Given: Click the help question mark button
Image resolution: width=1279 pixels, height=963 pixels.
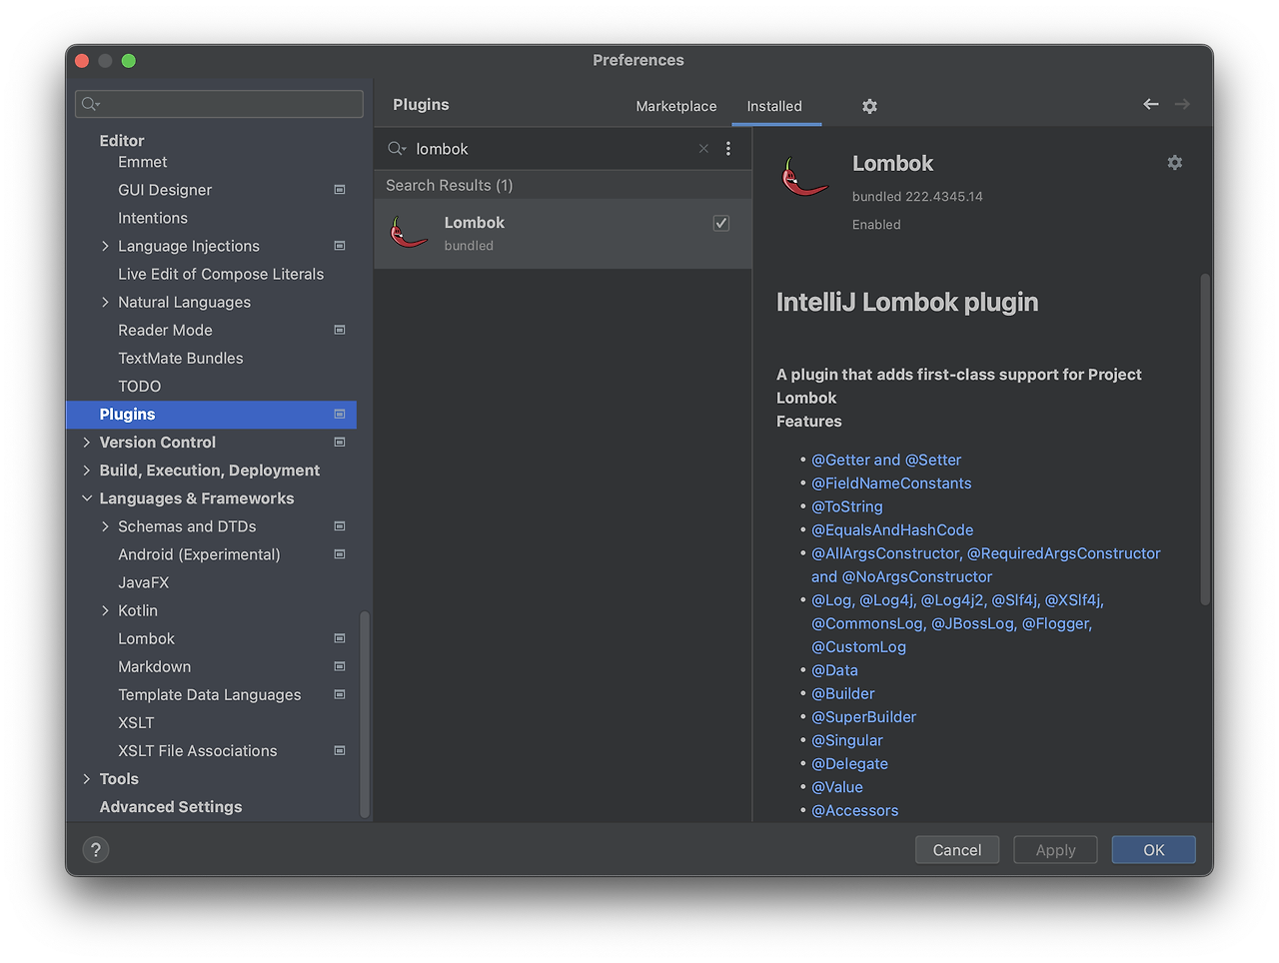Looking at the screenshot, I should [96, 850].
